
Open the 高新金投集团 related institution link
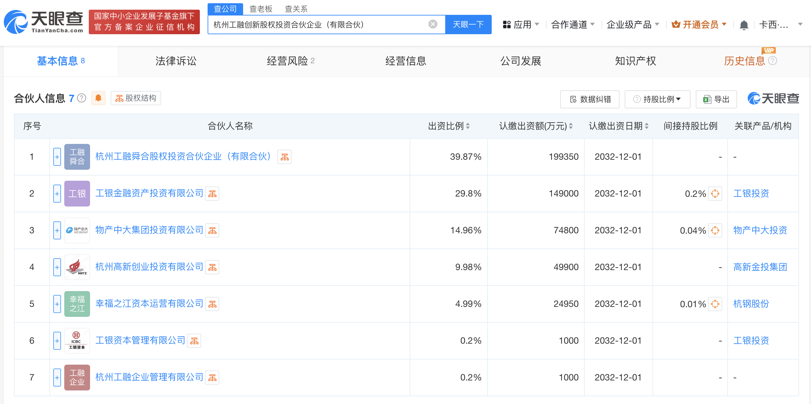pos(760,267)
